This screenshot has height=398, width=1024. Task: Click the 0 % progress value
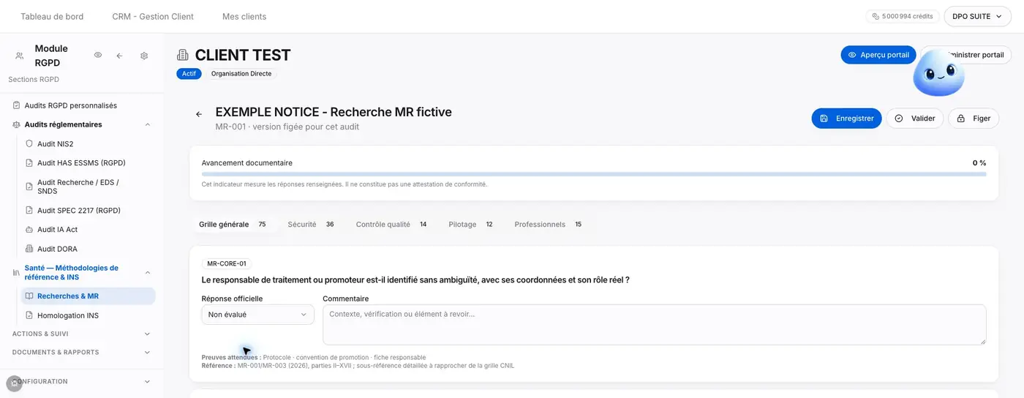979,163
